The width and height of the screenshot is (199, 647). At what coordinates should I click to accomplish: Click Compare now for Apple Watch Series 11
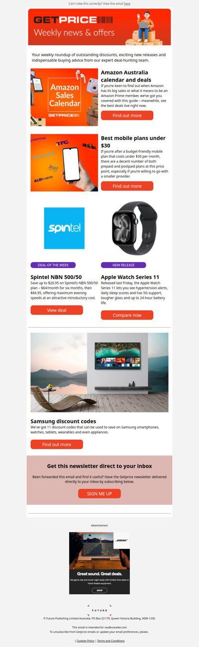click(127, 315)
